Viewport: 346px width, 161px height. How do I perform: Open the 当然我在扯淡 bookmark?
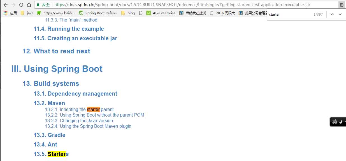(x=193, y=13)
